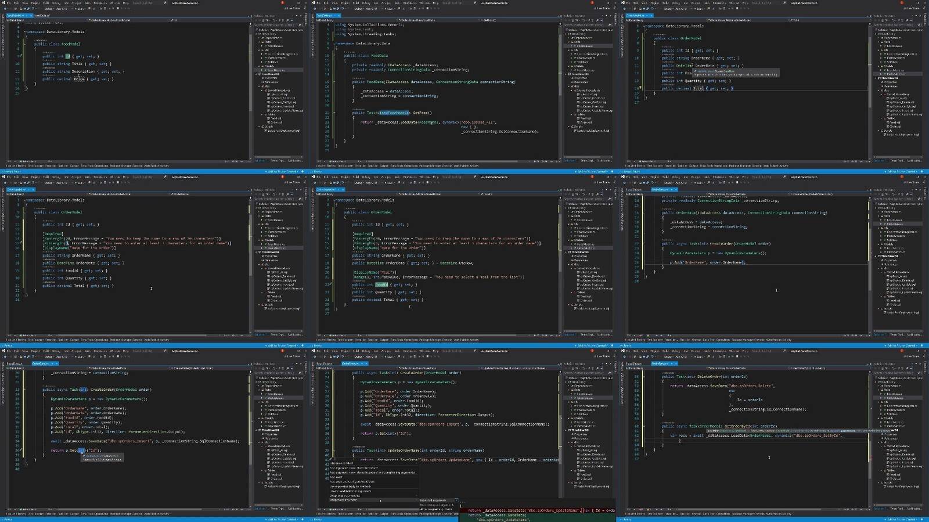Screen dimensions: 929x522
Task: Click Quick Launch search icon, top-left frame
Action: click(x=165, y=3)
